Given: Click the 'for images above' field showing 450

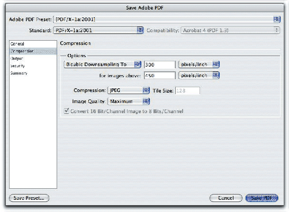Looking at the screenshot, I should 160,76.
